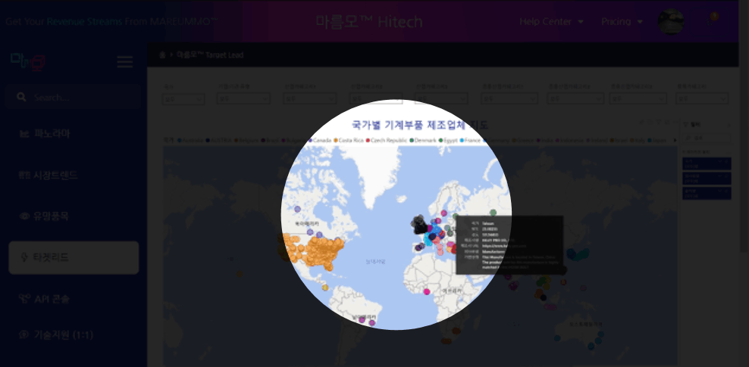Open 기술지원 (1:1) sidebar item
Image resolution: width=749 pixels, height=367 pixels.
(63, 334)
